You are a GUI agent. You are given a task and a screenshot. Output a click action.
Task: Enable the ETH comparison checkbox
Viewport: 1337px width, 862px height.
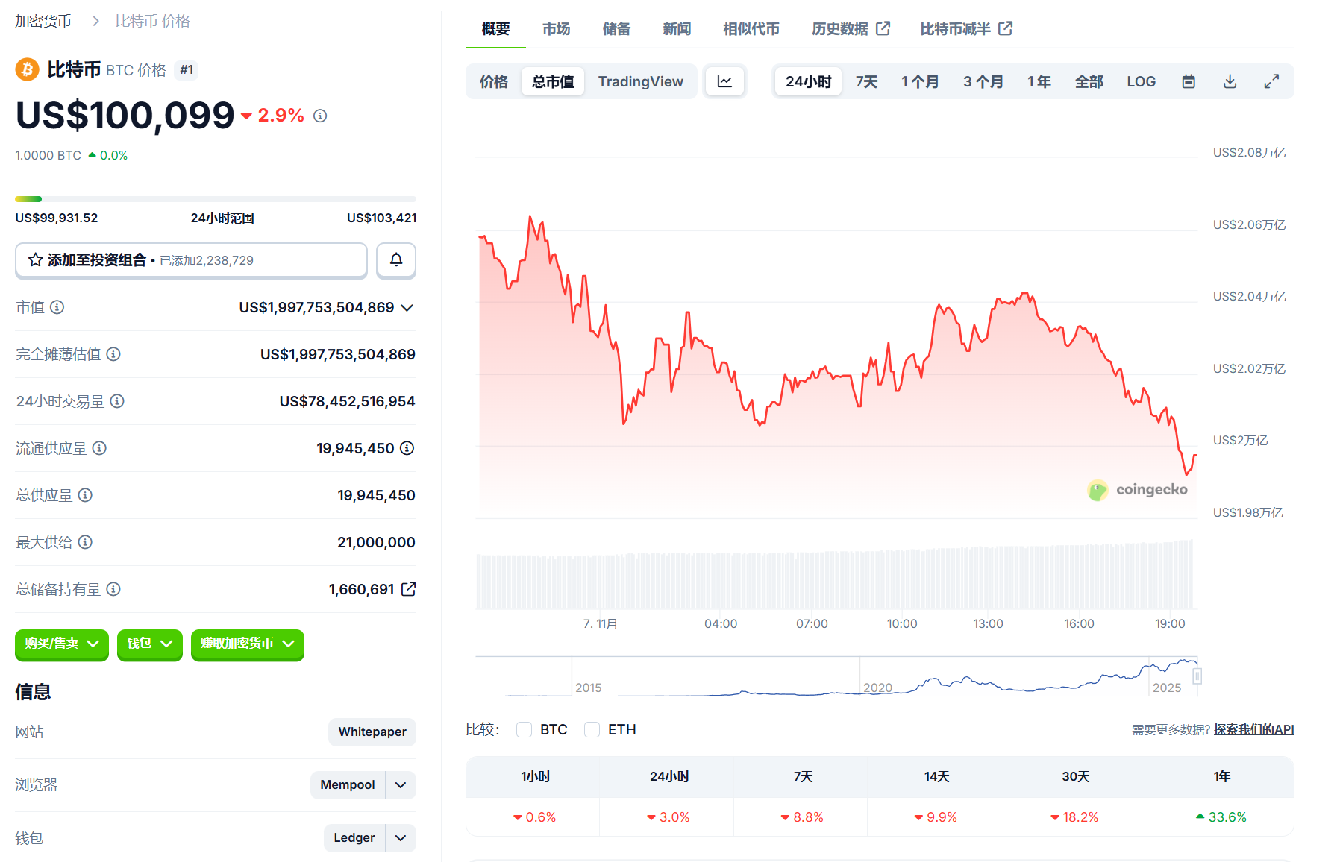click(x=592, y=729)
